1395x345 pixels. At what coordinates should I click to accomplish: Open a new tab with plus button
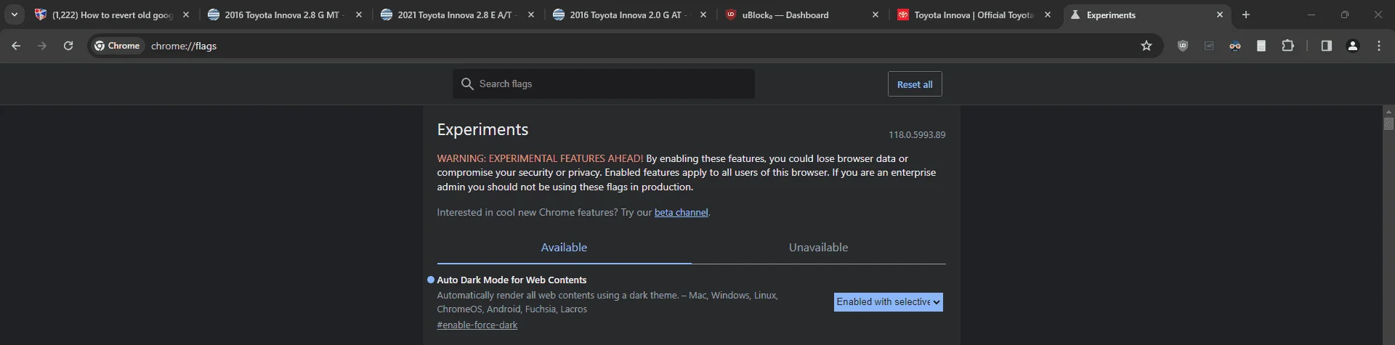pyautogui.click(x=1246, y=15)
